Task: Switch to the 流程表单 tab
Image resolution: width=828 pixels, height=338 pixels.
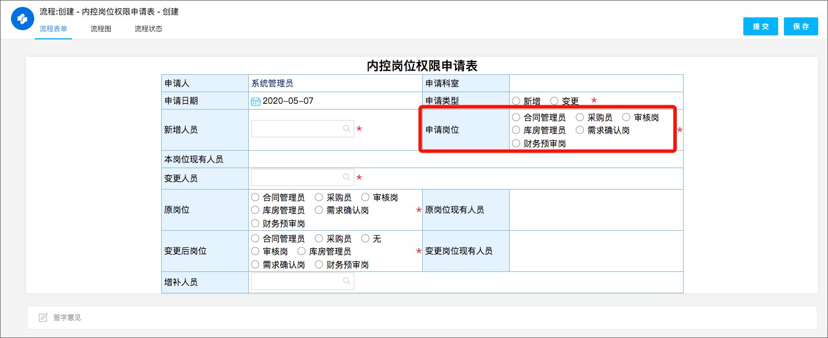Action: point(53,28)
